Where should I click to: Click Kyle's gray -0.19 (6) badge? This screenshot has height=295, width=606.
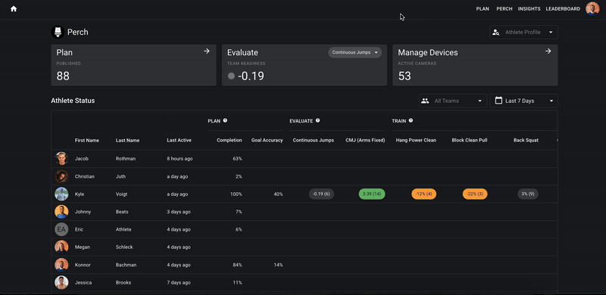321,194
